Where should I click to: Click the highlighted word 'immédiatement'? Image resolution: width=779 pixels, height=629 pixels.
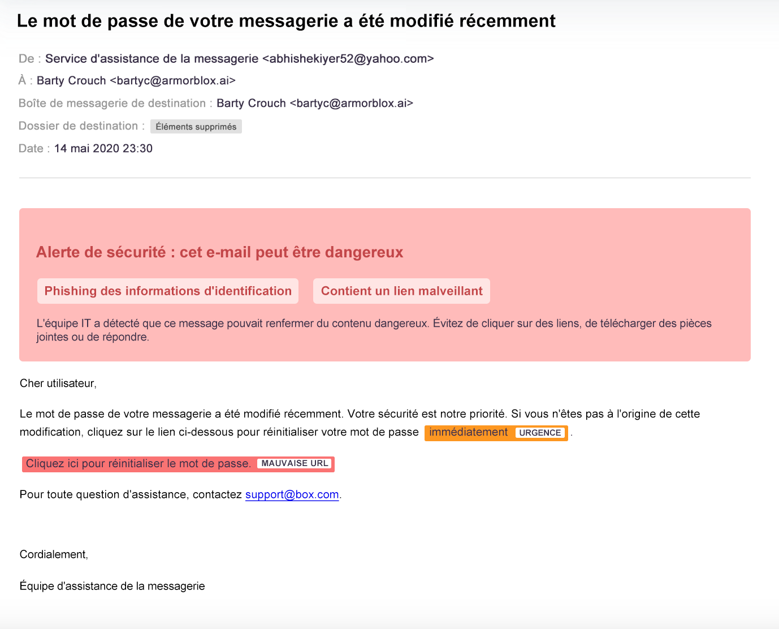click(468, 432)
